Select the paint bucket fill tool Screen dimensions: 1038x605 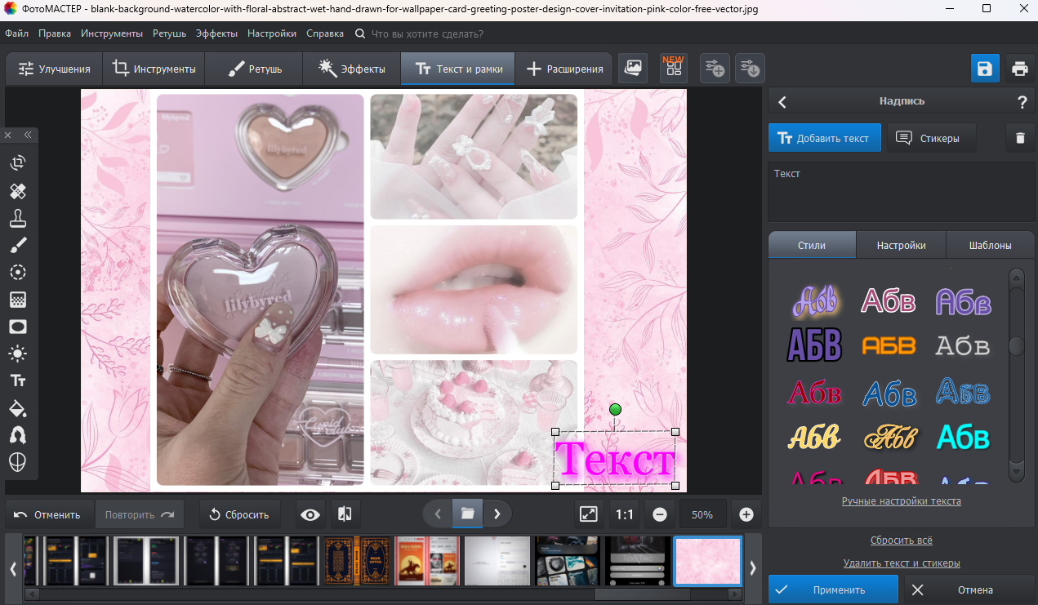pyautogui.click(x=18, y=408)
